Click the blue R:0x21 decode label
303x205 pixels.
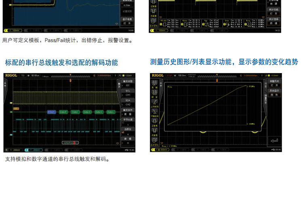tap(52, 112)
